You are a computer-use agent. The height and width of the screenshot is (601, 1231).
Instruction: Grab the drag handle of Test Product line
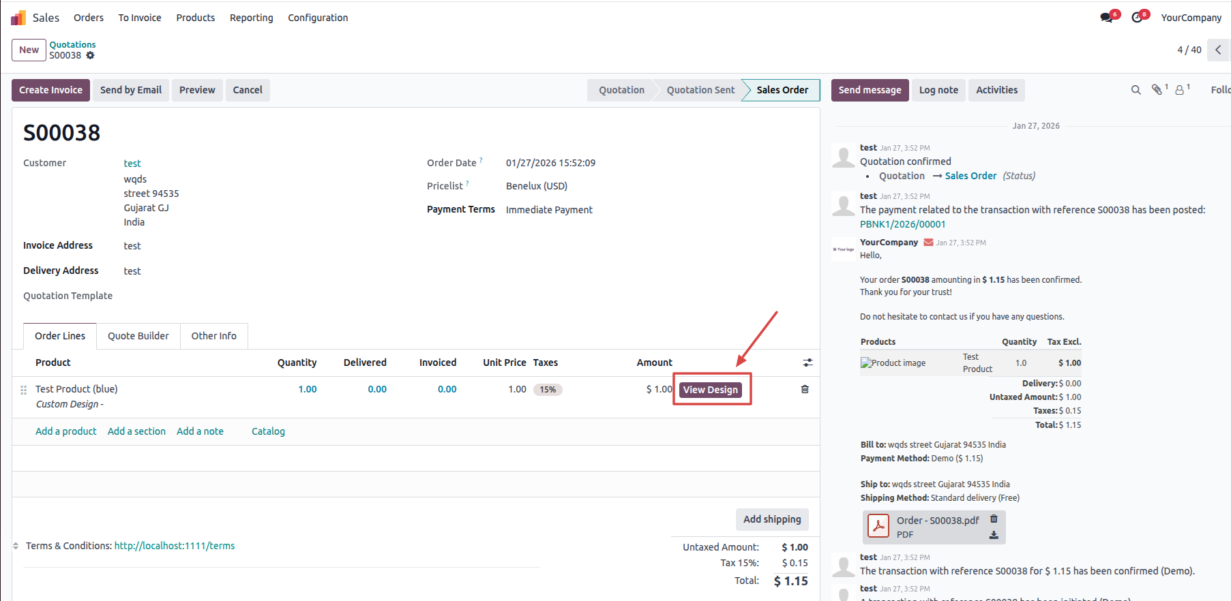pyautogui.click(x=23, y=390)
